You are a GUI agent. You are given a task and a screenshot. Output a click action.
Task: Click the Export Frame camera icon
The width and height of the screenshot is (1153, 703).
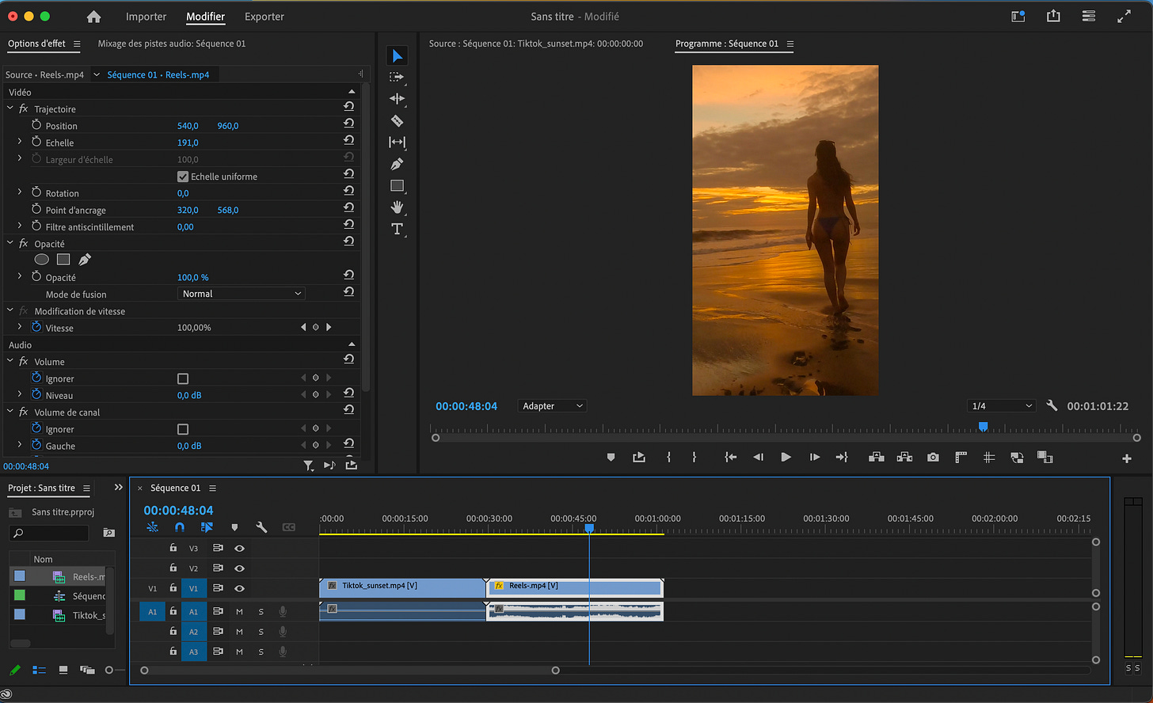(933, 458)
